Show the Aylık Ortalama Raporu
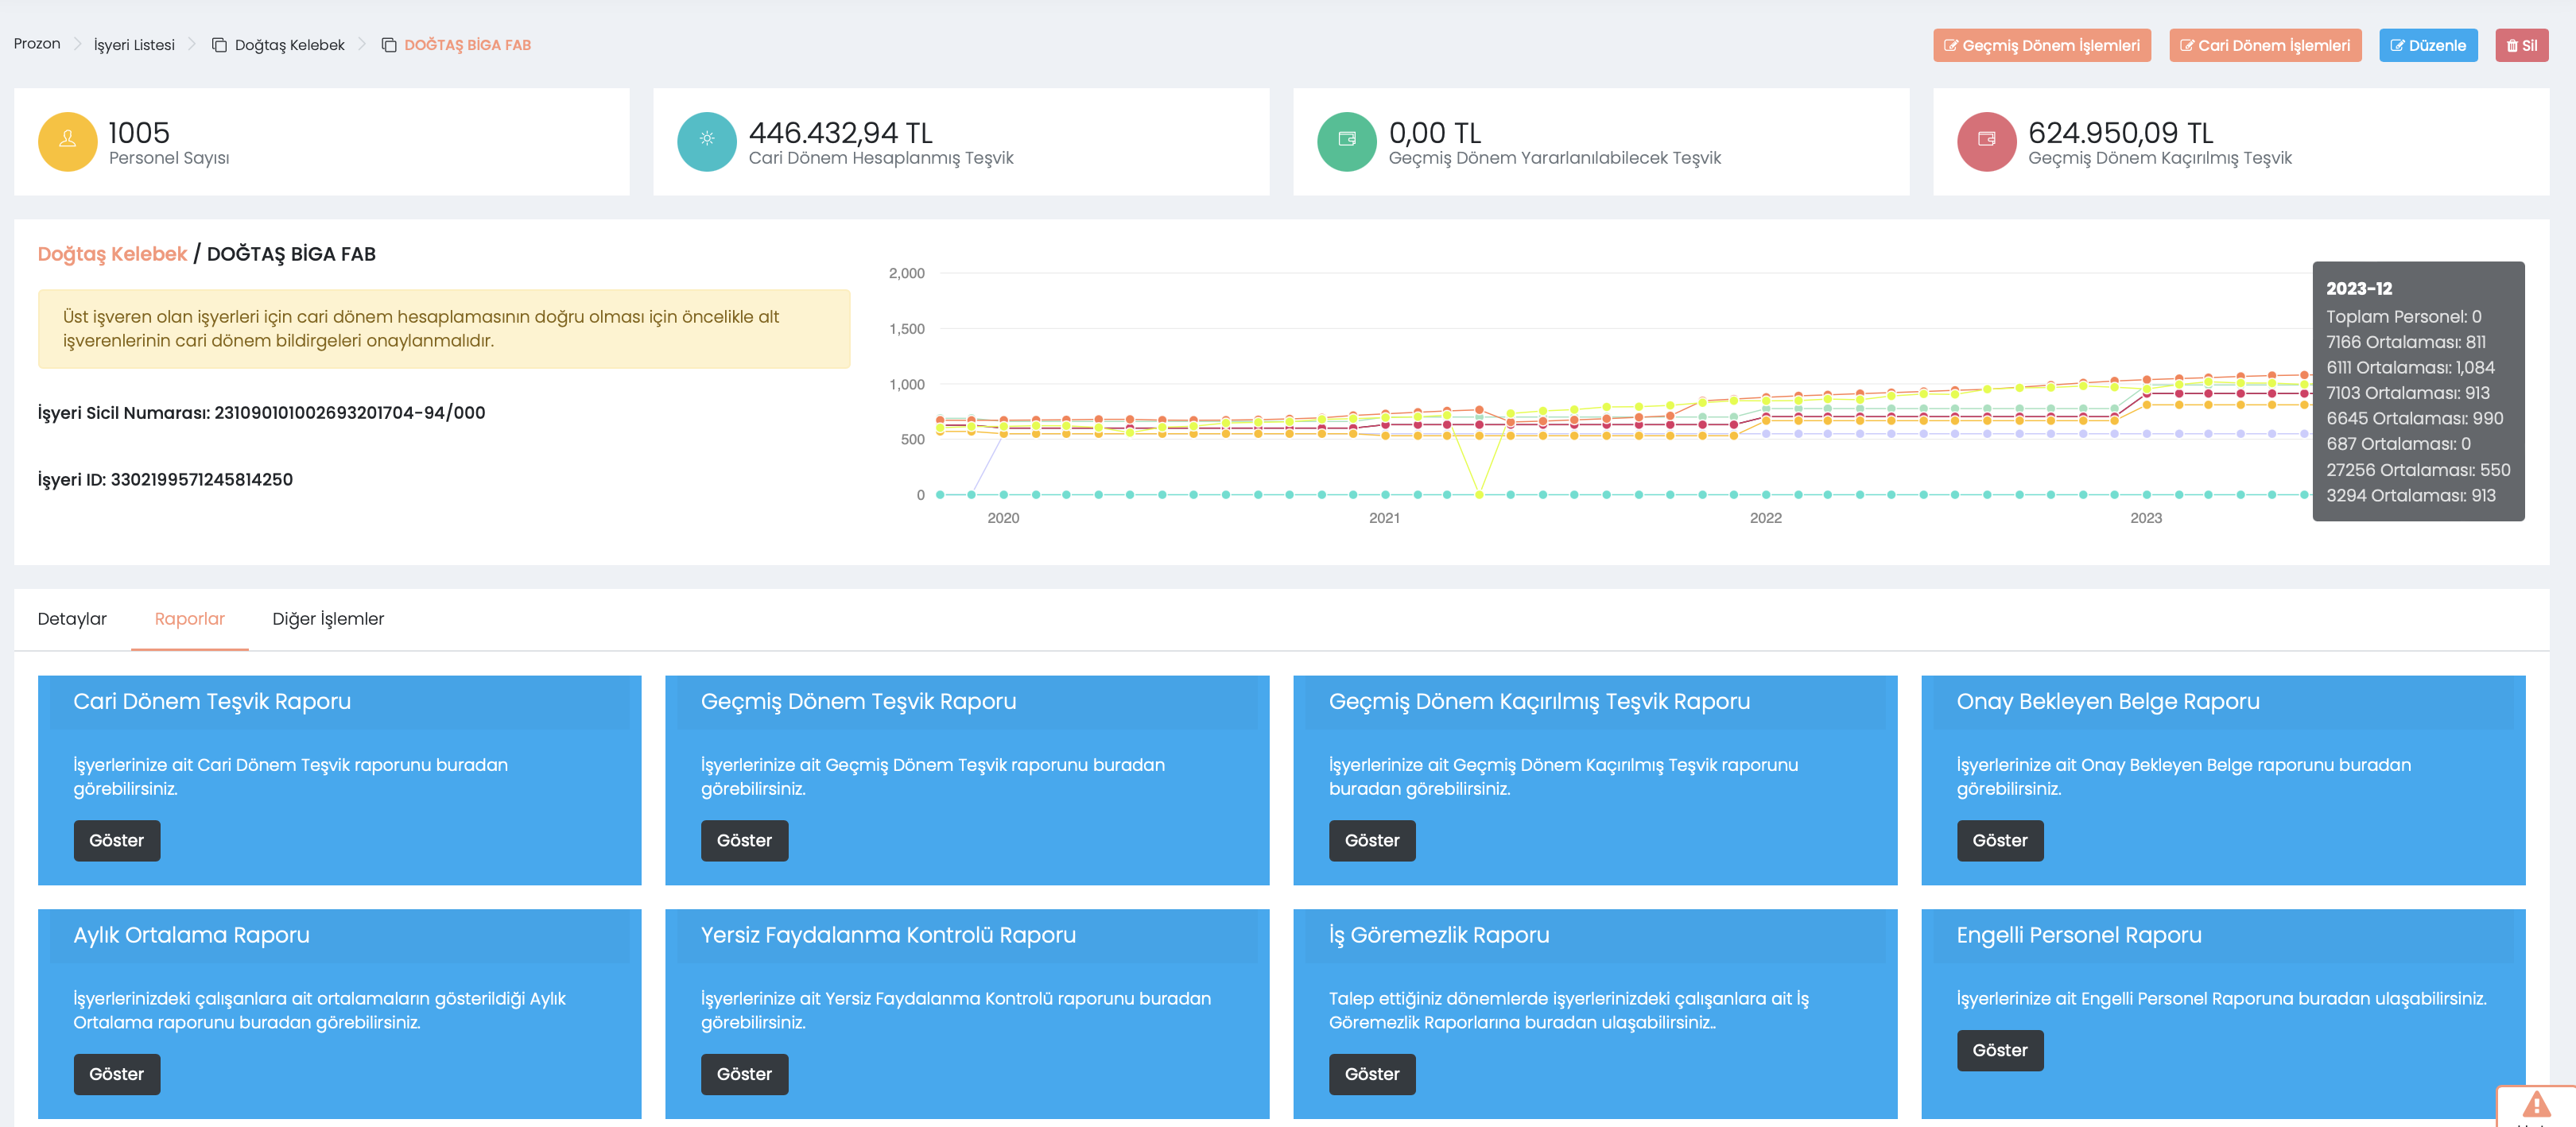Image resolution: width=2576 pixels, height=1127 pixels. 116,1074
